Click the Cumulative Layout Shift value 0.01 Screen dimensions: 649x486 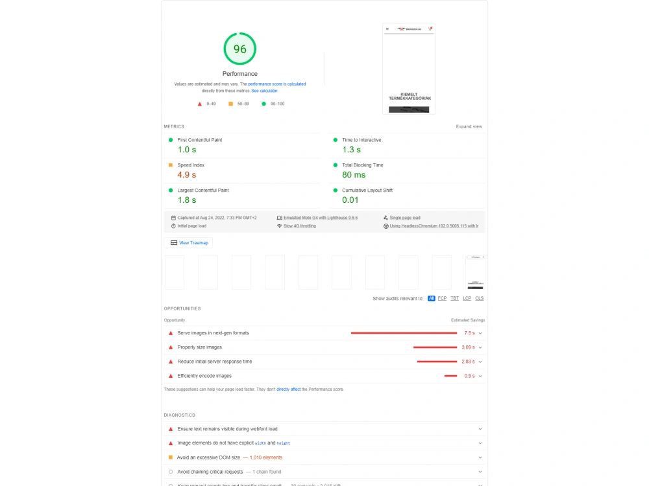350,200
